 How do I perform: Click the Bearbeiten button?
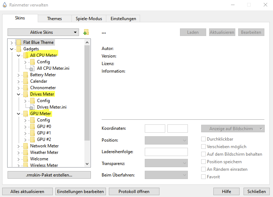[x=251, y=32]
